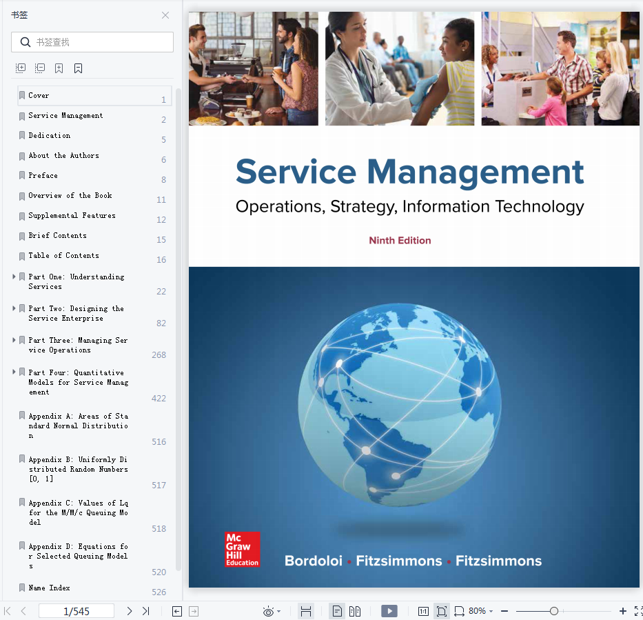This screenshot has width=643, height=620.
Task: Open the 80% zoom level dropdown
Action: click(480, 611)
